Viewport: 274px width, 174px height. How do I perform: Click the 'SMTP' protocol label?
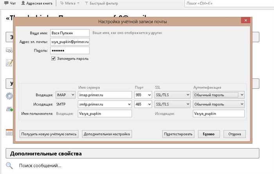tap(61, 104)
